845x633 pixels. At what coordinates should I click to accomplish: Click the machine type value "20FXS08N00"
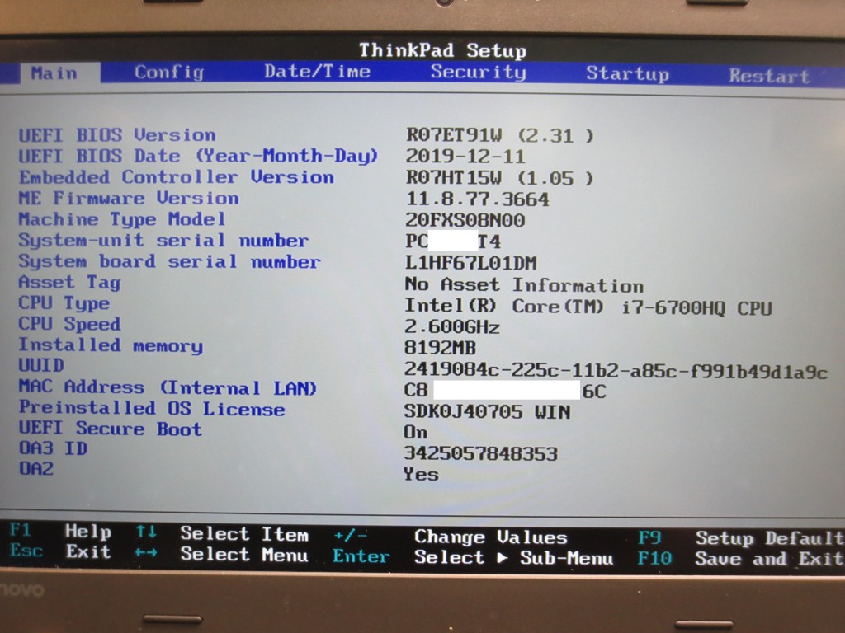click(x=465, y=220)
